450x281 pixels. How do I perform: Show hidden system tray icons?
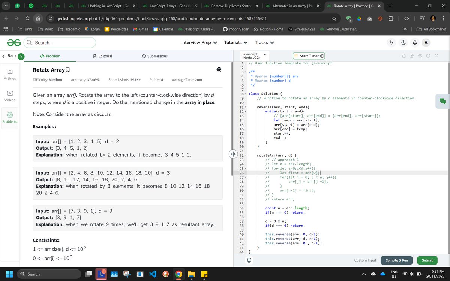coord(363,274)
